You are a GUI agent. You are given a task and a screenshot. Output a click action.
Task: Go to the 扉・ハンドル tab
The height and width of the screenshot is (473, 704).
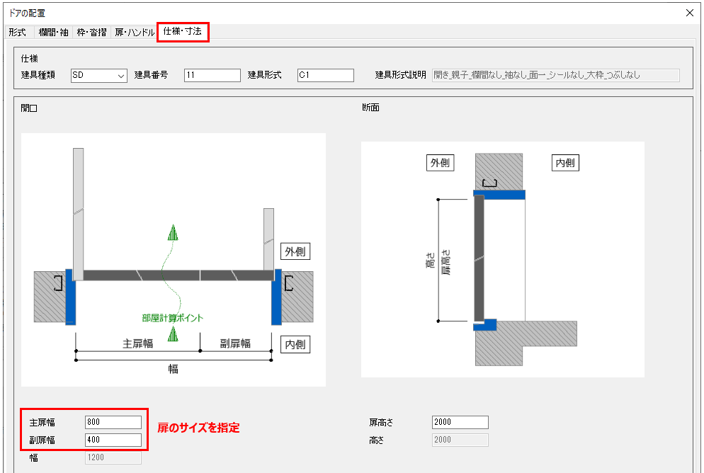[135, 33]
